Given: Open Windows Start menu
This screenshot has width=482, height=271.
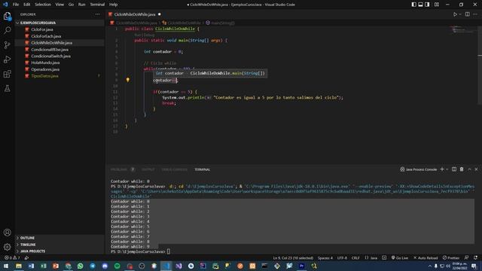Looking at the screenshot, I should click(x=6, y=266).
